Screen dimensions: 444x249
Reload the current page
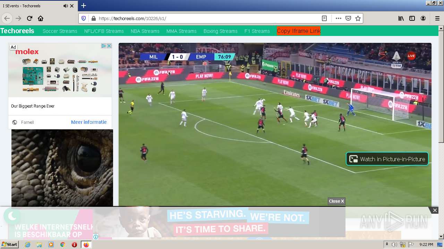pyautogui.click(x=29, y=18)
